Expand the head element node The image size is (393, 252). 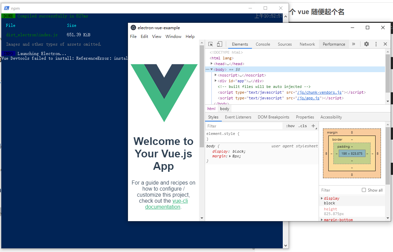[x=211, y=64]
